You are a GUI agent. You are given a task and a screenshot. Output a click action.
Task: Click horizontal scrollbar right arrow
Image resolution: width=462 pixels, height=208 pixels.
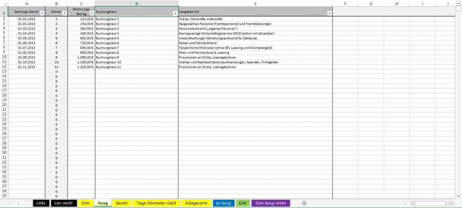pyautogui.click(x=452, y=203)
